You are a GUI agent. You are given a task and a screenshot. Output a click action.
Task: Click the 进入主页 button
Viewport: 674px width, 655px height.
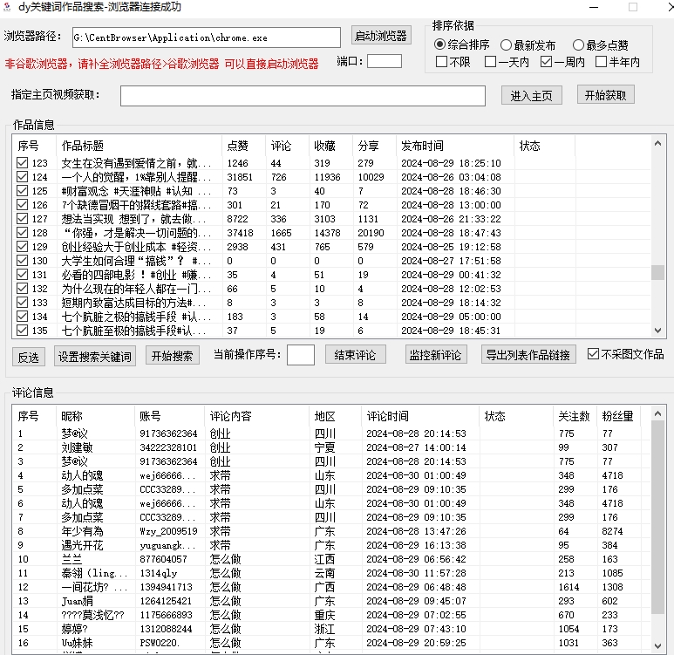pyautogui.click(x=532, y=96)
